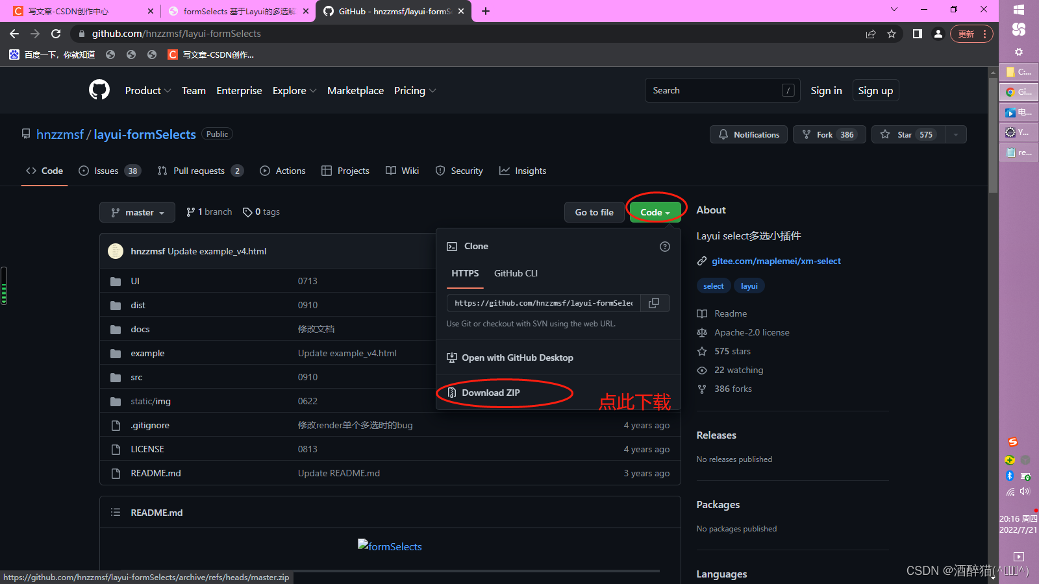Image resolution: width=1039 pixels, height=584 pixels.
Task: Click the 1 branch link
Action: [x=209, y=212]
